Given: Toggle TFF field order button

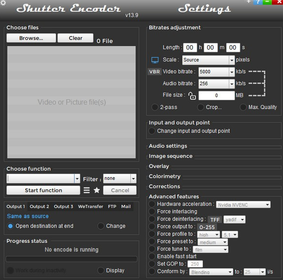Looking at the screenshot, I should [215, 220].
